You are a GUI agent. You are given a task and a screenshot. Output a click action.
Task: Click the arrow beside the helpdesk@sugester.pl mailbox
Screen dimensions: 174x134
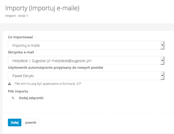click(162, 61)
